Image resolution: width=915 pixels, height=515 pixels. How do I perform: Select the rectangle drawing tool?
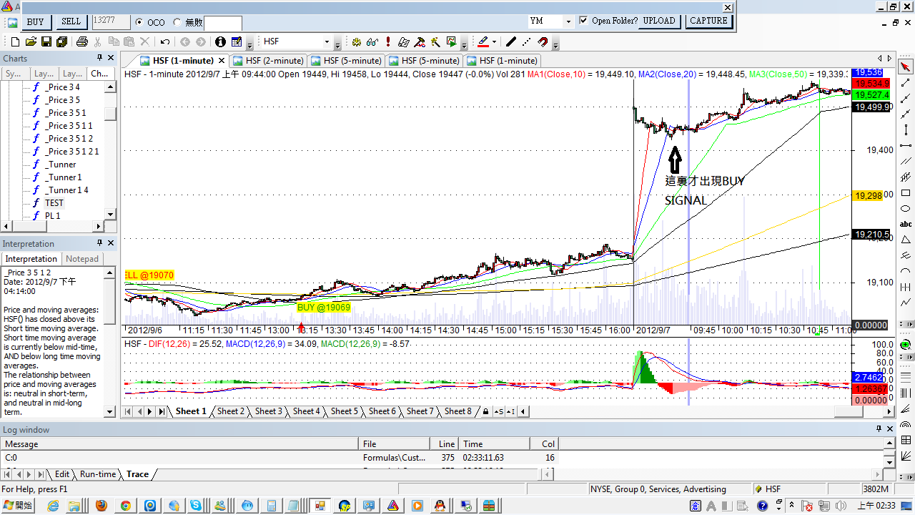[x=906, y=193]
